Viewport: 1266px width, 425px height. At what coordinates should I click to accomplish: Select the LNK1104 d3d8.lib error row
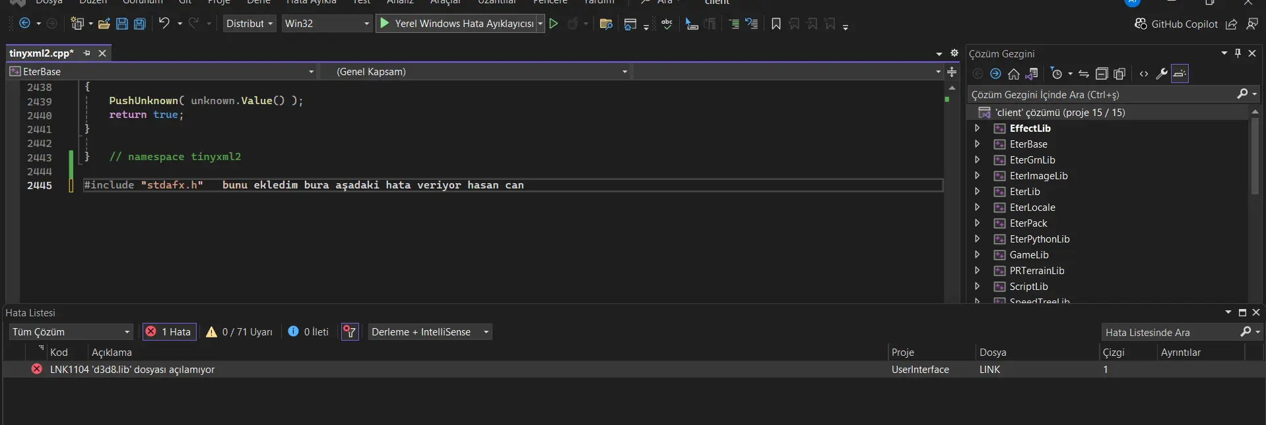pos(132,370)
